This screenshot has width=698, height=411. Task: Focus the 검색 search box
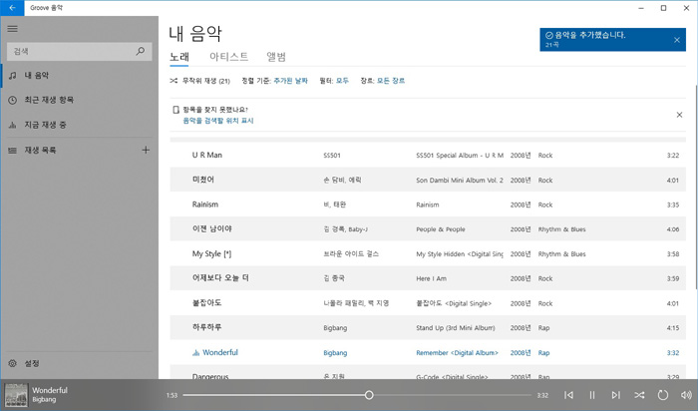(79, 52)
